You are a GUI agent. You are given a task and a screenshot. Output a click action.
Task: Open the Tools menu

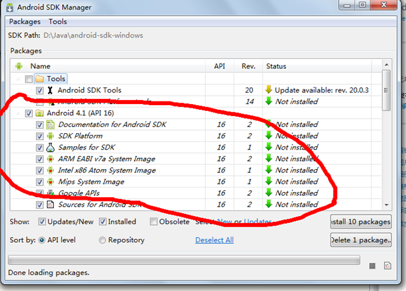click(x=58, y=22)
